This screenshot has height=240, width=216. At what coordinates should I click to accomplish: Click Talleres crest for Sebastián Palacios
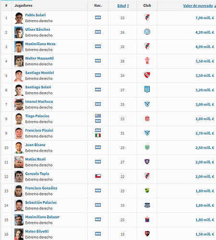pyautogui.click(x=147, y=205)
